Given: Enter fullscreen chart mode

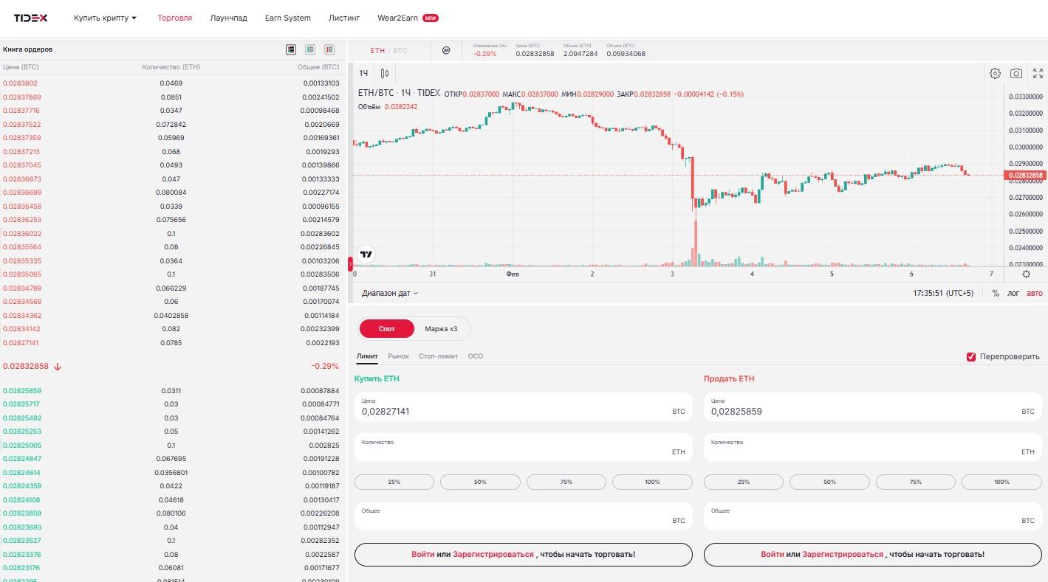Looking at the screenshot, I should 1038,73.
